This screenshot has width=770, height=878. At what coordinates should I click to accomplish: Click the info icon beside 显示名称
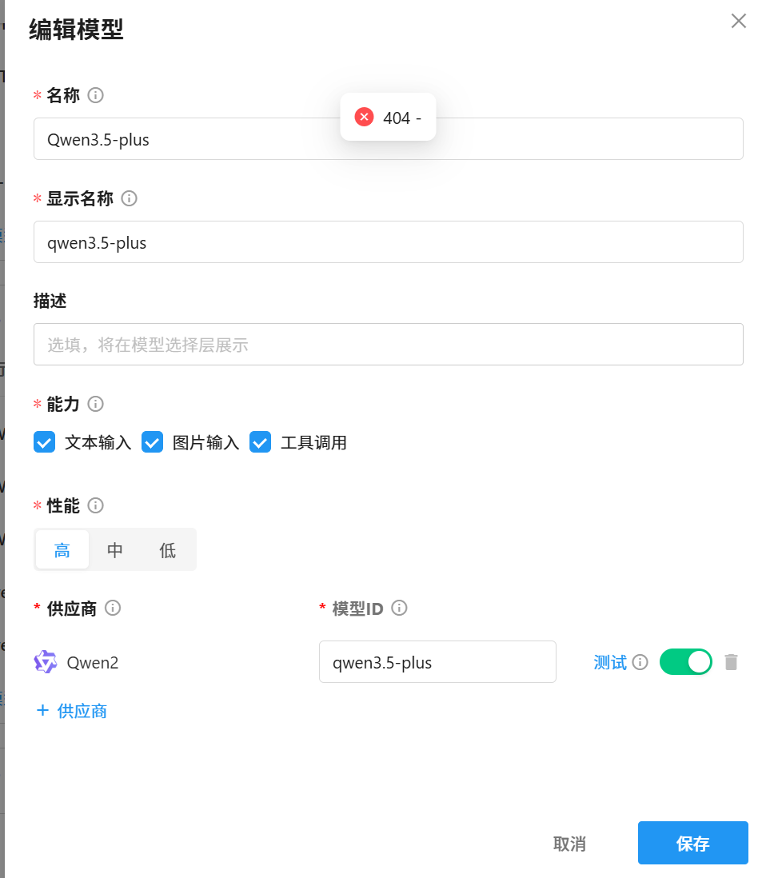pos(129,198)
